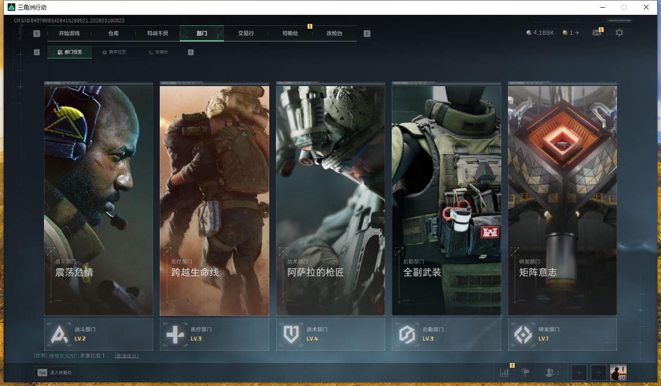Viewport: 661px width, 386px height.
Task: Click the plus next to gold currency
Action: click(577, 33)
